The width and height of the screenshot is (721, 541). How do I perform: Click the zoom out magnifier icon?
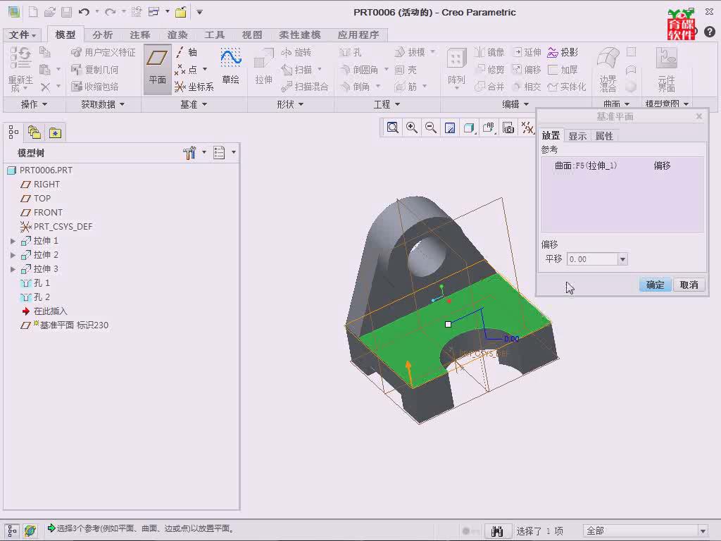pyautogui.click(x=431, y=128)
